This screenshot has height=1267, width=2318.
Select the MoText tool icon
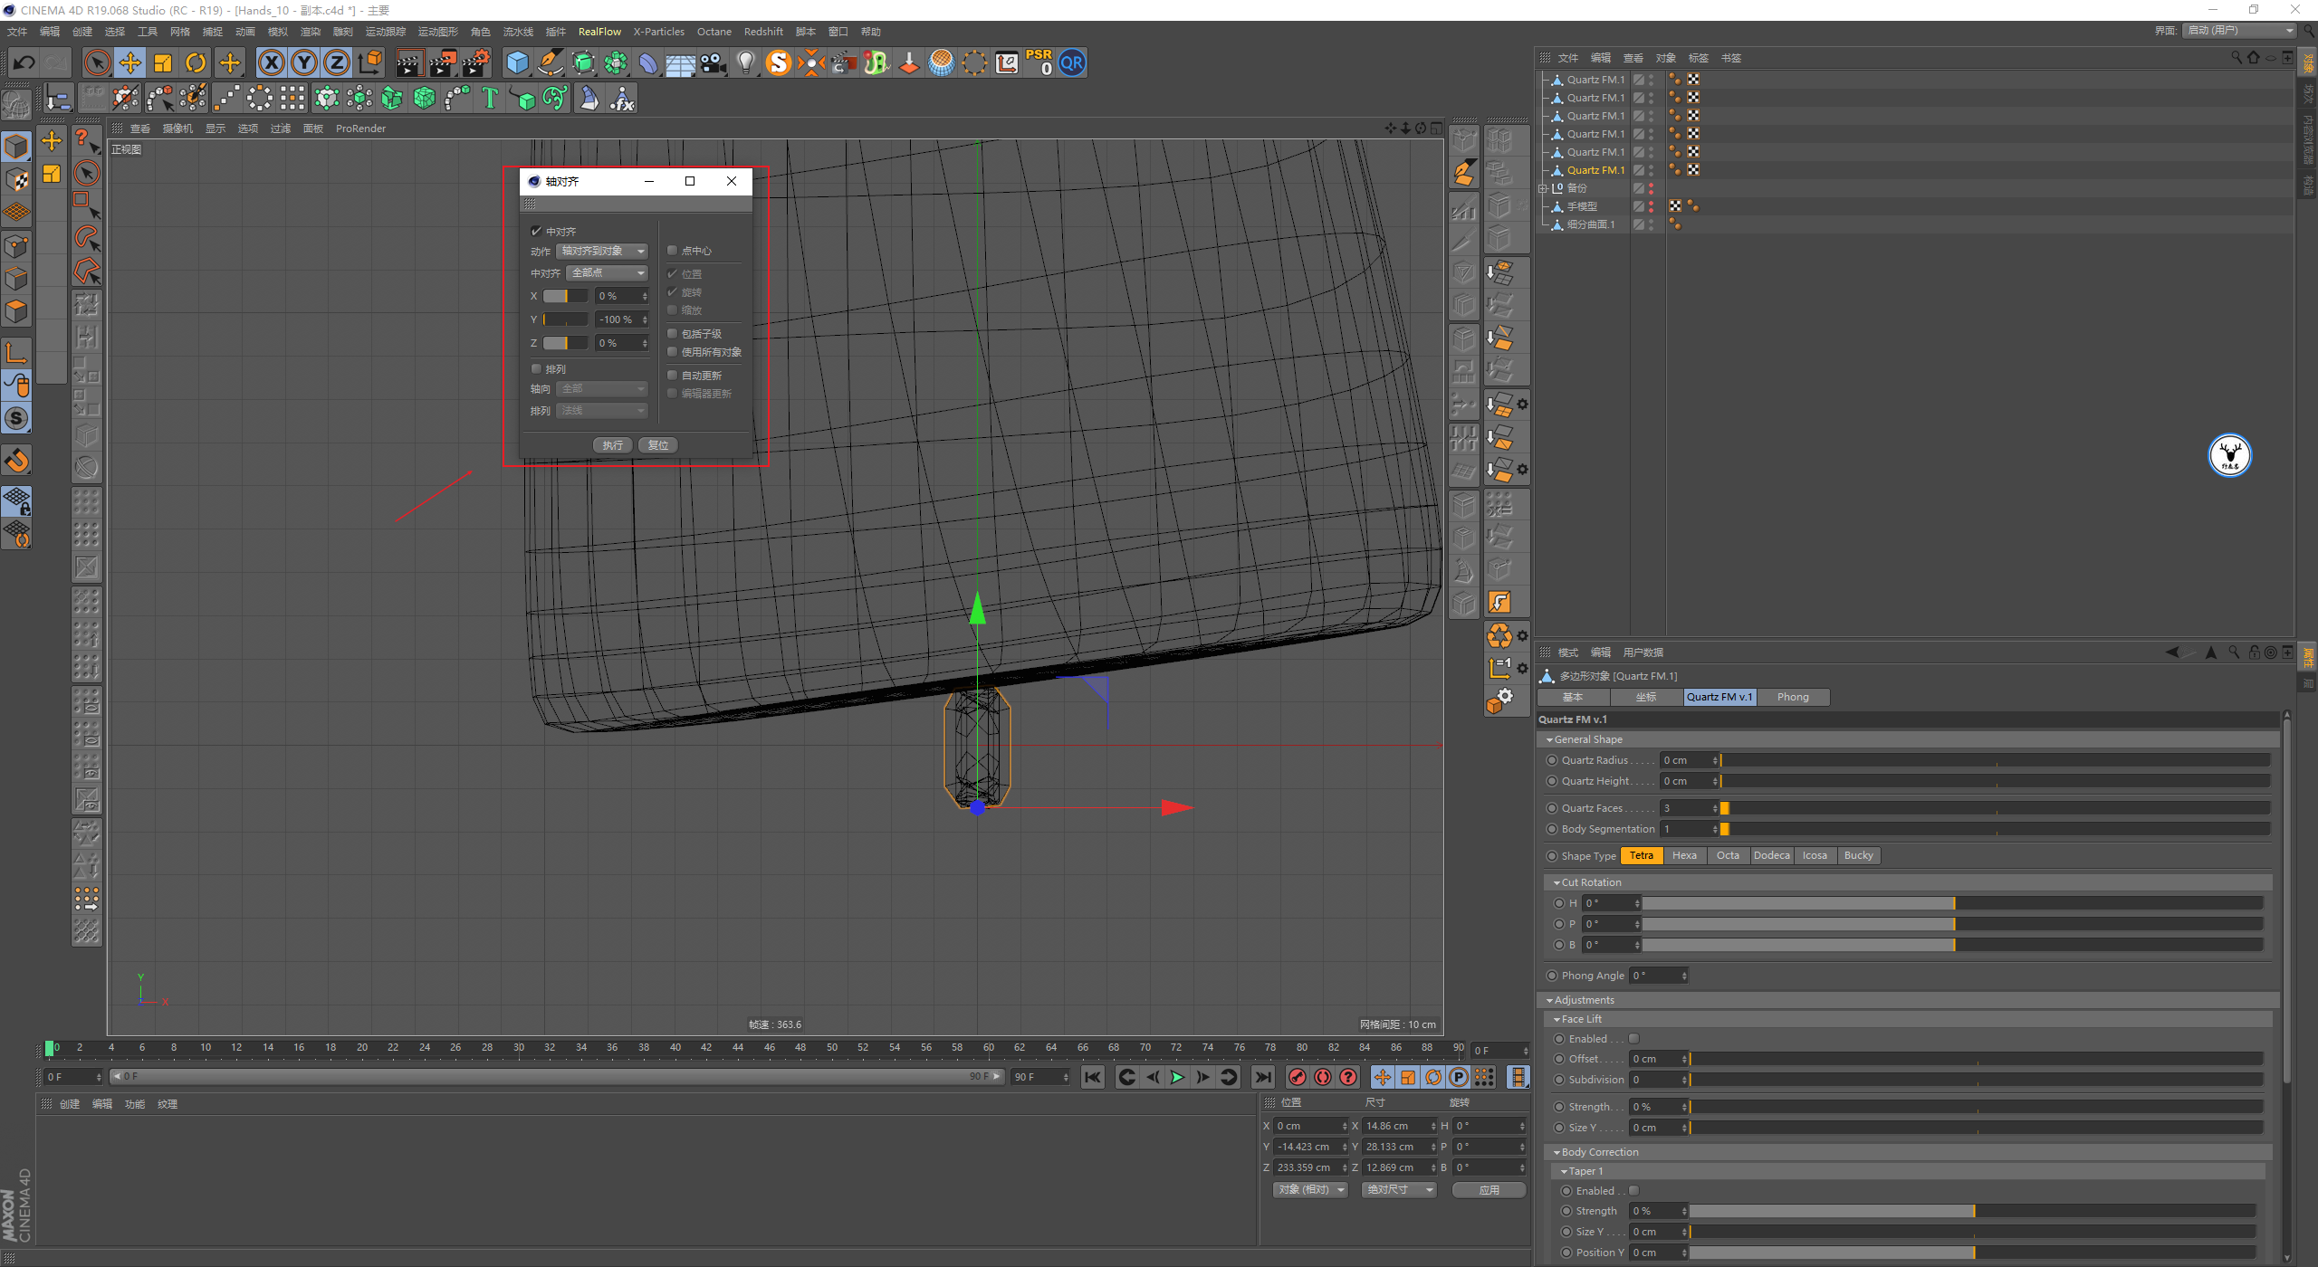click(x=490, y=98)
